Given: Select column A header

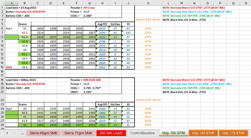Looking at the screenshot, I should [12, 3].
